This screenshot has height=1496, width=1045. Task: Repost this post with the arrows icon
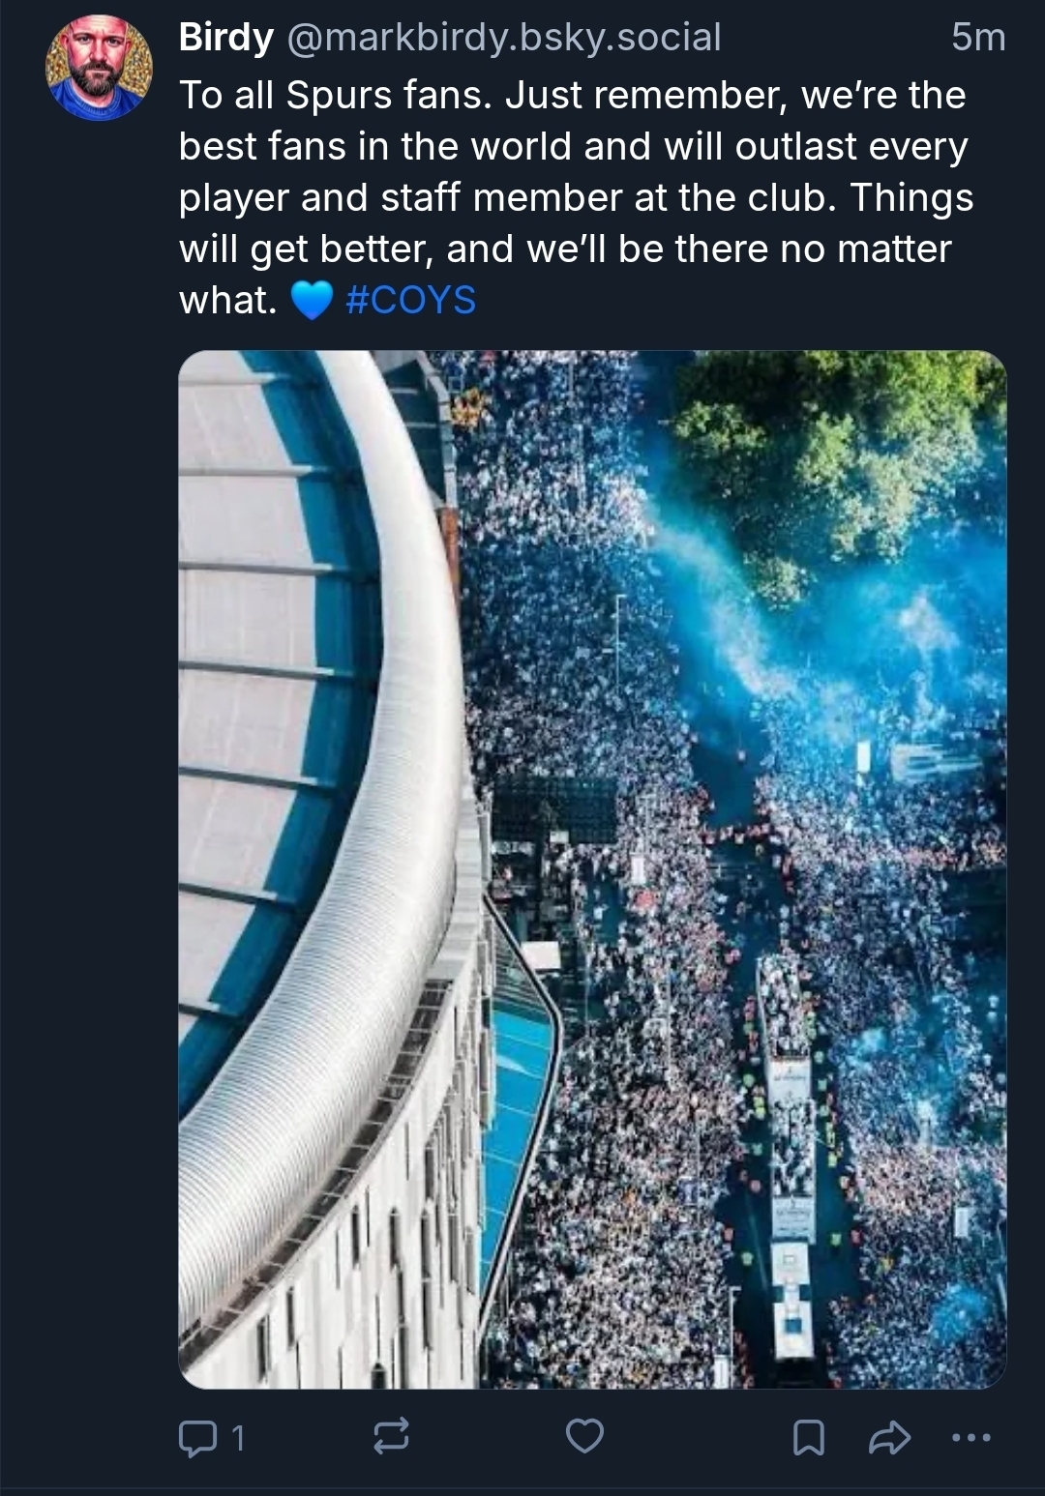(391, 1437)
